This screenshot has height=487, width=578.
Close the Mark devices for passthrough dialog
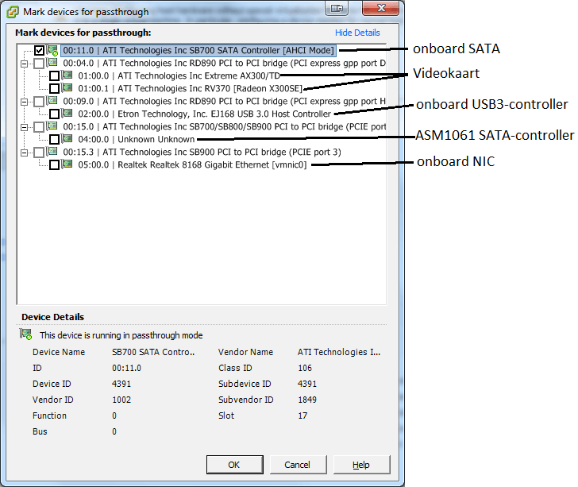[x=380, y=8]
